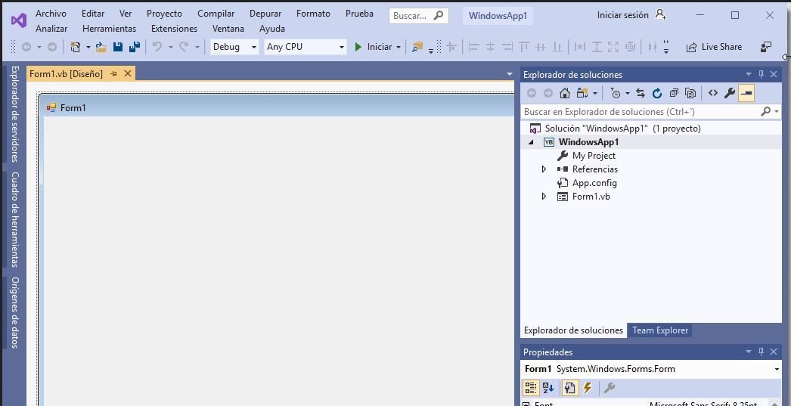Click the Show All Files icon

pos(690,93)
